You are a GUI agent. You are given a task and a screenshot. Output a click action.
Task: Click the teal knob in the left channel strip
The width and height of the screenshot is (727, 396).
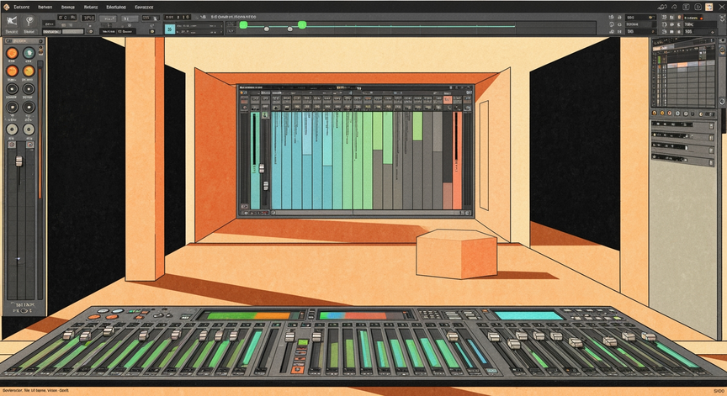coord(29,53)
